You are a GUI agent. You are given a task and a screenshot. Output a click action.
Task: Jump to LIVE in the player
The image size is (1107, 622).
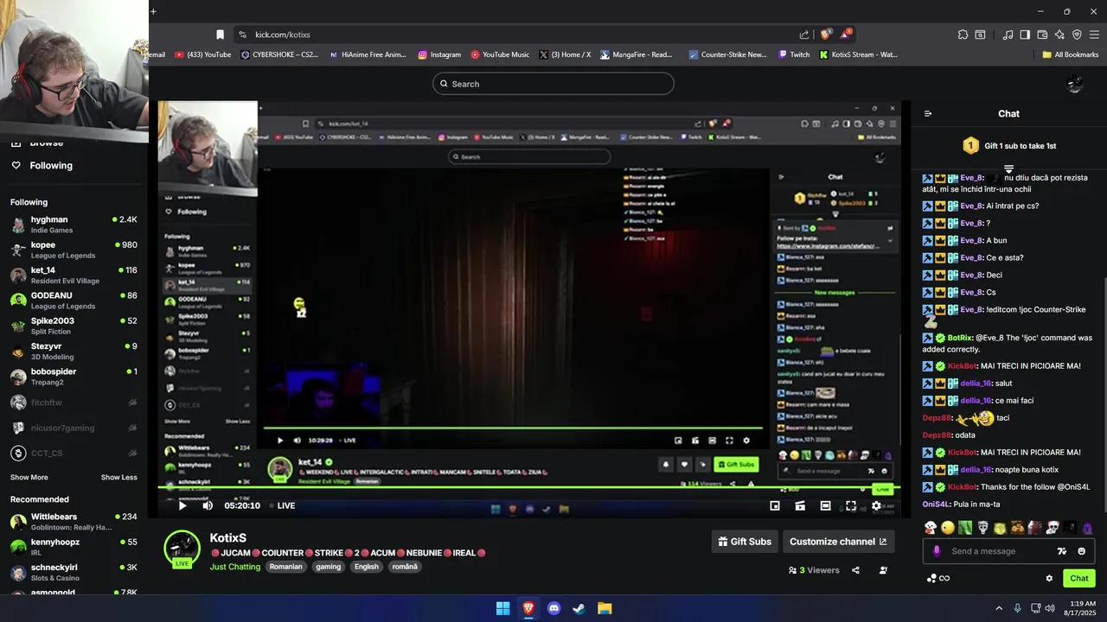click(282, 506)
